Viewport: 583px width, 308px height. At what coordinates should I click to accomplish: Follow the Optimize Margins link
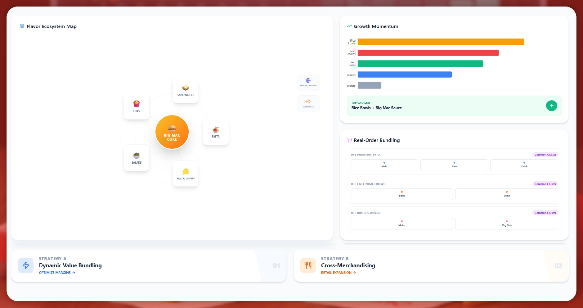pos(57,273)
